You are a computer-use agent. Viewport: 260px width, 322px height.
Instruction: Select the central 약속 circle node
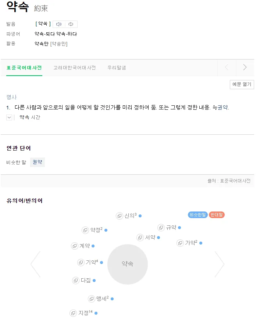tap(128, 264)
